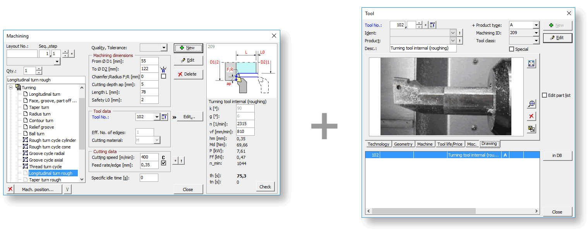588x236 pixels.
Task: Click the exclamation icon next to Ident field
Action: tap(460, 33)
